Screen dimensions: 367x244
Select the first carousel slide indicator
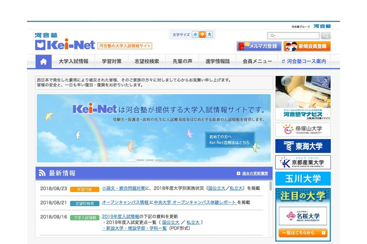(131, 160)
